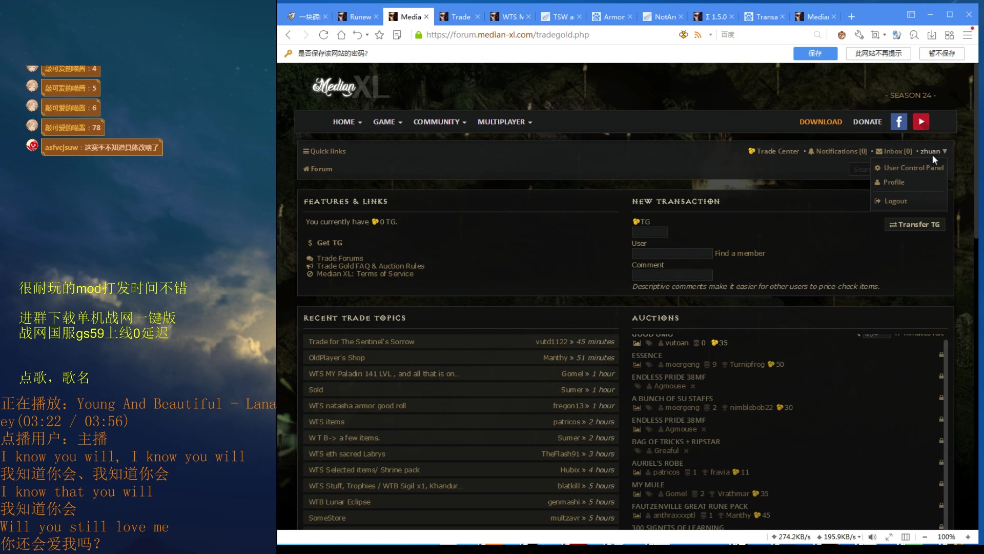Open topic 'WTB Lunar Eclipse'
The height and width of the screenshot is (554, 984).
339,502
